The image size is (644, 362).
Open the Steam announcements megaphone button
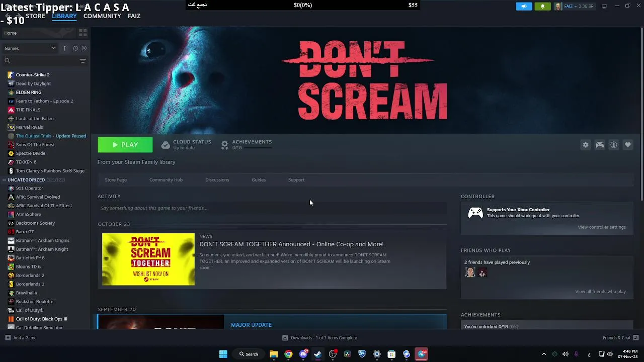[523, 6]
